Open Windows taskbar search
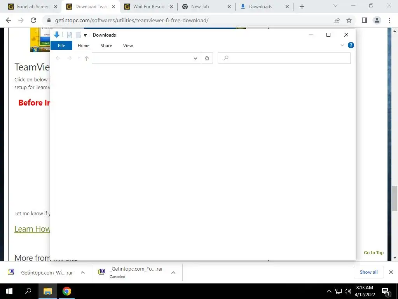 coord(28,291)
